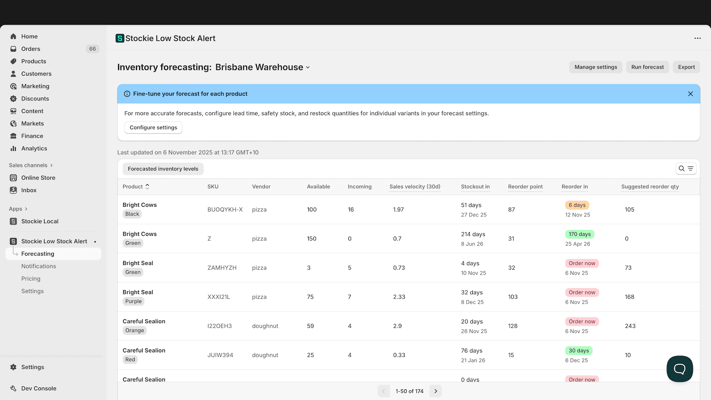Click the Stockie Local app icon
This screenshot has width=711, height=400.
tap(13, 221)
